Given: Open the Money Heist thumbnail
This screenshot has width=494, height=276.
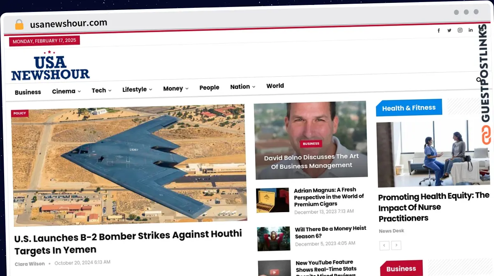Looking at the screenshot, I should pos(274,239).
